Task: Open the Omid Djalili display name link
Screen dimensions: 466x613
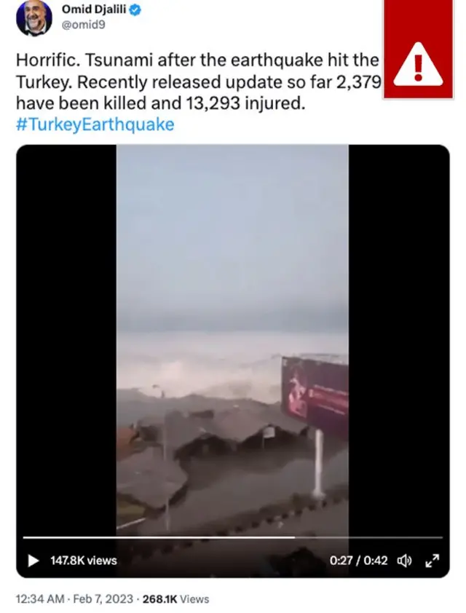Action: click(x=94, y=9)
